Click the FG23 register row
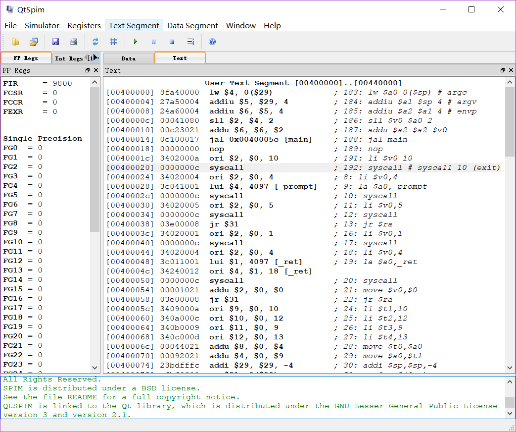Image resolution: width=516 pixels, height=432 pixels. pos(23,364)
